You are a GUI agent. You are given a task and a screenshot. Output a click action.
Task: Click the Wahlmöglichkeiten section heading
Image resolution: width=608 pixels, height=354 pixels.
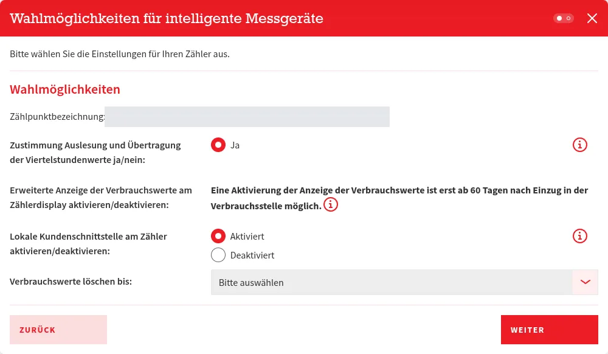click(x=65, y=89)
